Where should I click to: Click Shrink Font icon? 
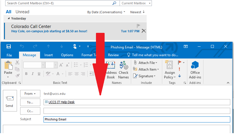(x=68, y=65)
